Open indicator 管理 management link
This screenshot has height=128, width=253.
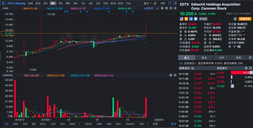pyautogui.click(x=173, y=124)
